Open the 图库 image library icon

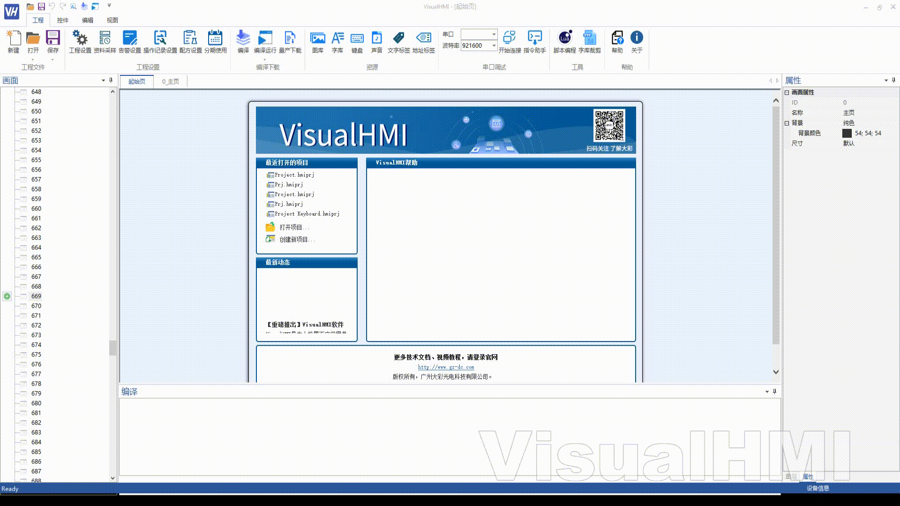[x=317, y=38]
